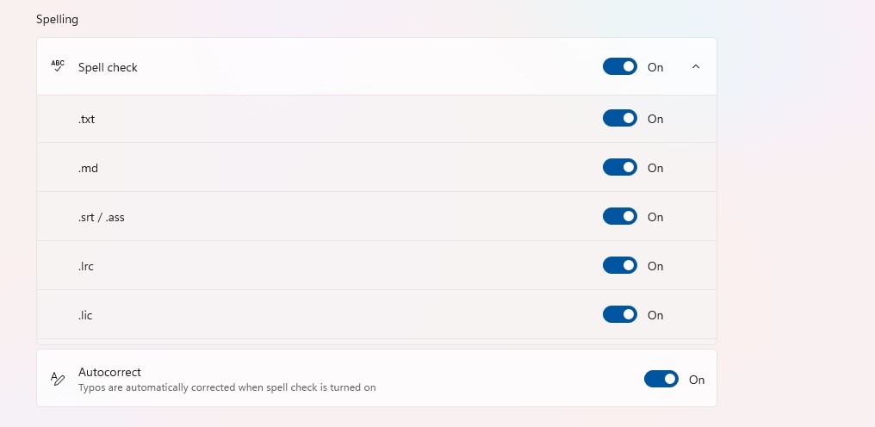
Task: Disable the .lrc spell check switch
Action: pyautogui.click(x=619, y=266)
